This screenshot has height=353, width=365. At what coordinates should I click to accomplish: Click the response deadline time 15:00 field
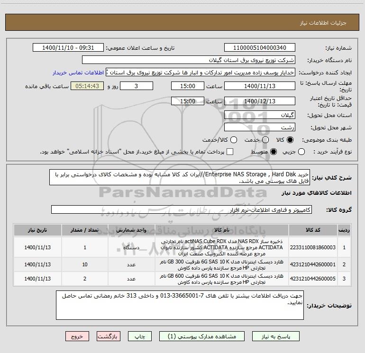point(188,86)
